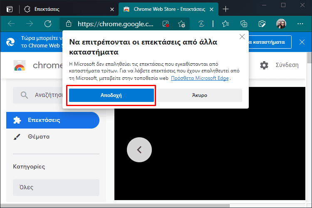
Task: Open a new browser tab
Action: 225,9
